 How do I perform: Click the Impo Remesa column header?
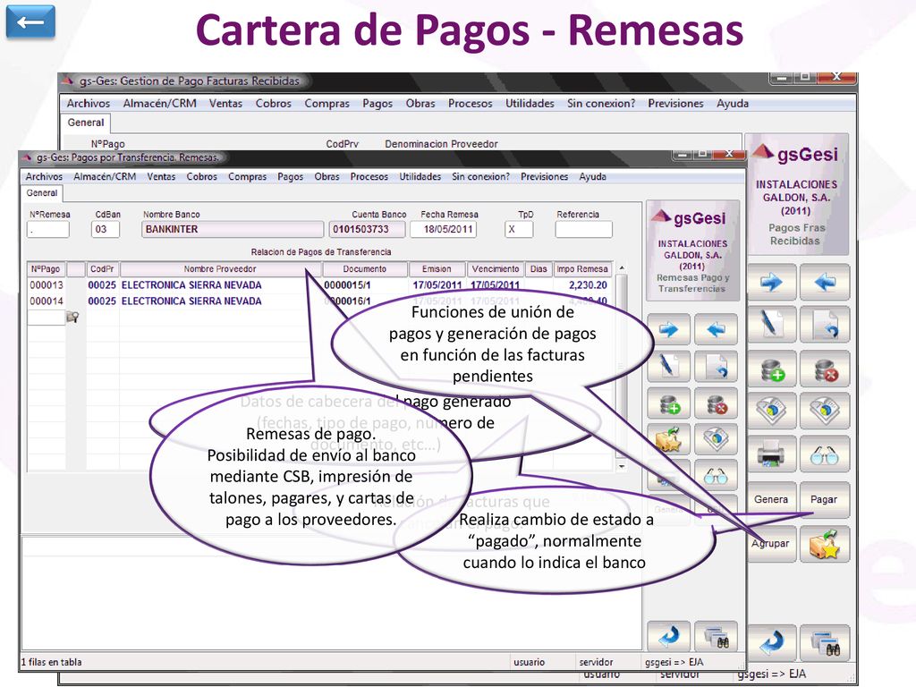point(581,268)
